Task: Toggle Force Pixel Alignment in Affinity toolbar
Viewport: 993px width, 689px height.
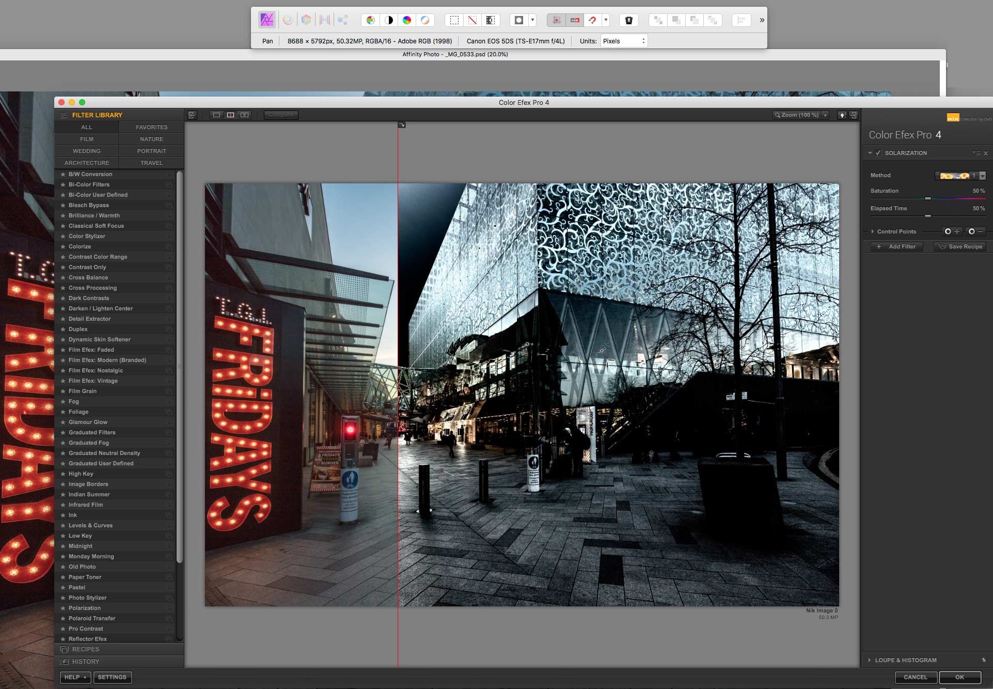Action: [556, 20]
